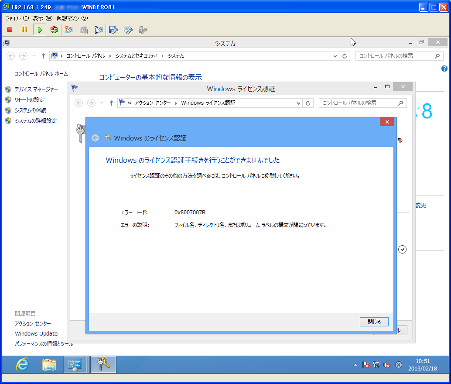The height and width of the screenshot is (384, 451).
Task: Click the network icon in the system tray
Action: 376,365
